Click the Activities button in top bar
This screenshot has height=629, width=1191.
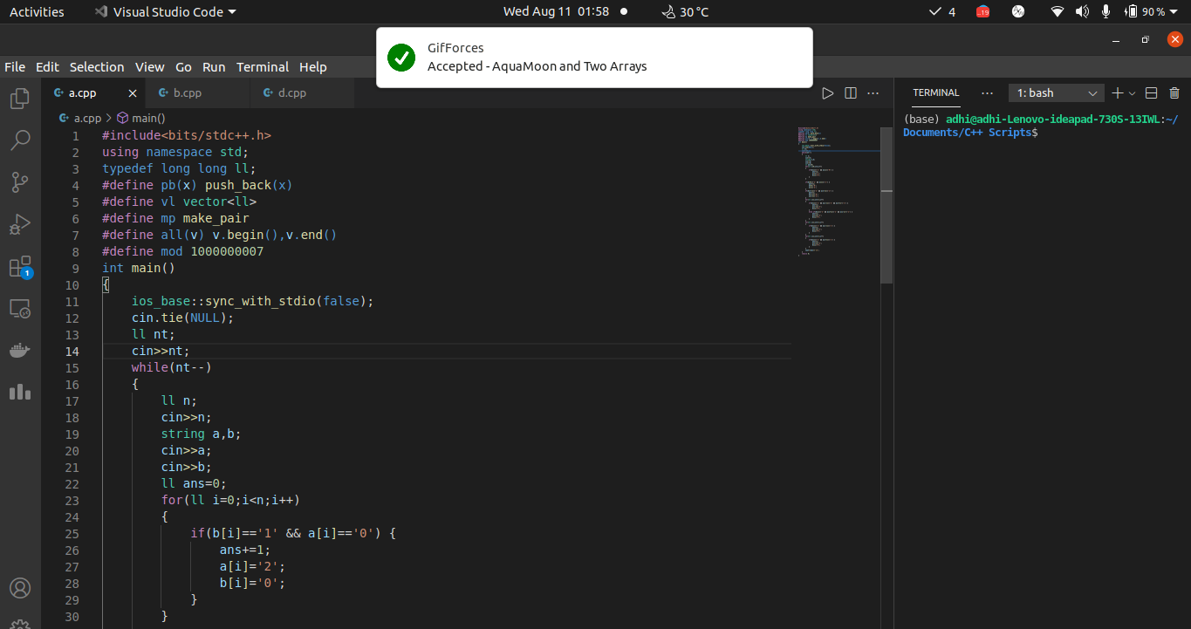[x=37, y=12]
